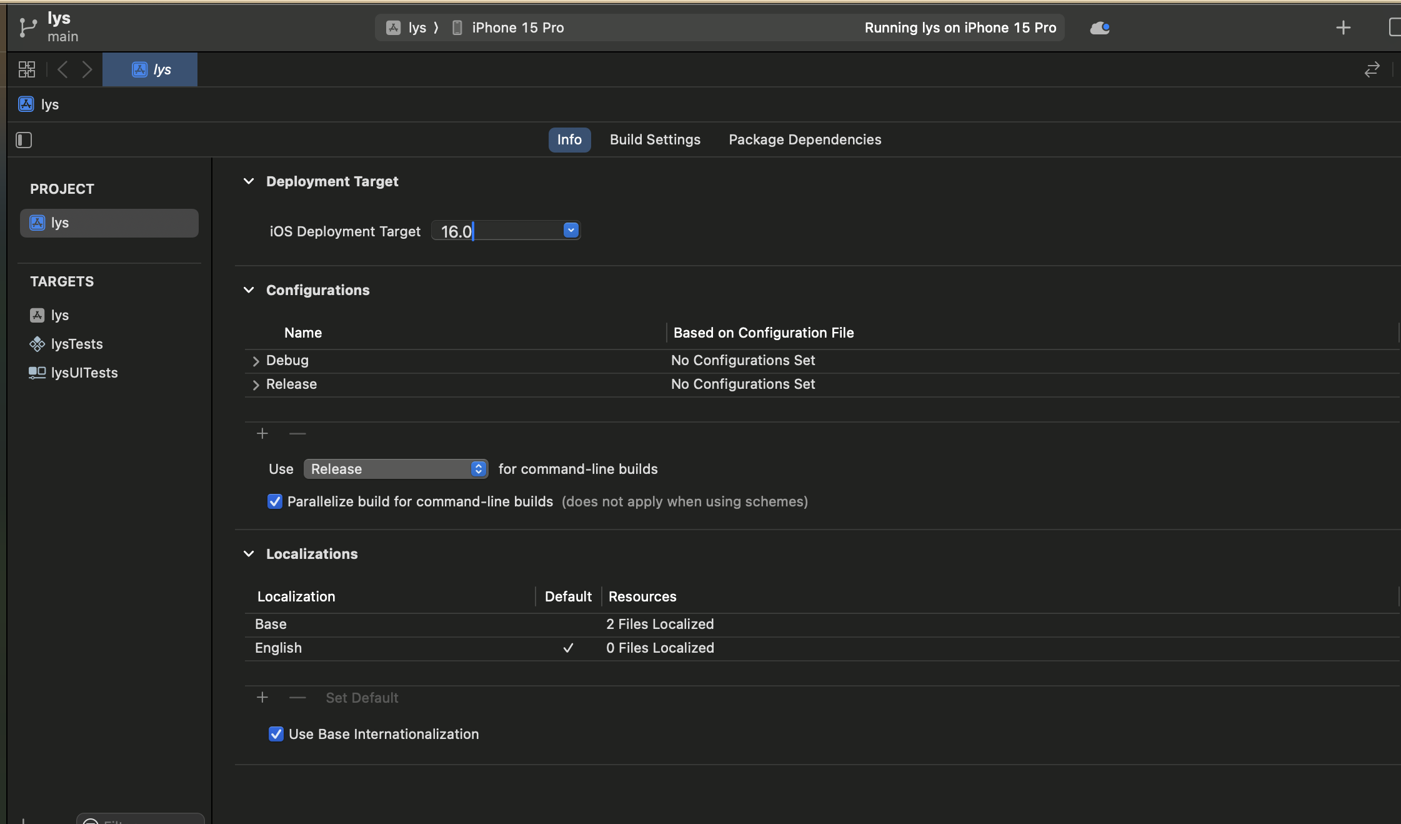The width and height of the screenshot is (1401, 824).
Task: Expand the Debug configuration row
Action: click(256, 361)
